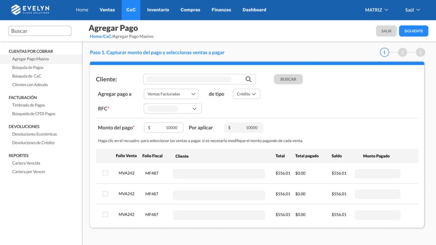
Task: Click the magnifier icon in Cliente field
Action: click(248, 80)
